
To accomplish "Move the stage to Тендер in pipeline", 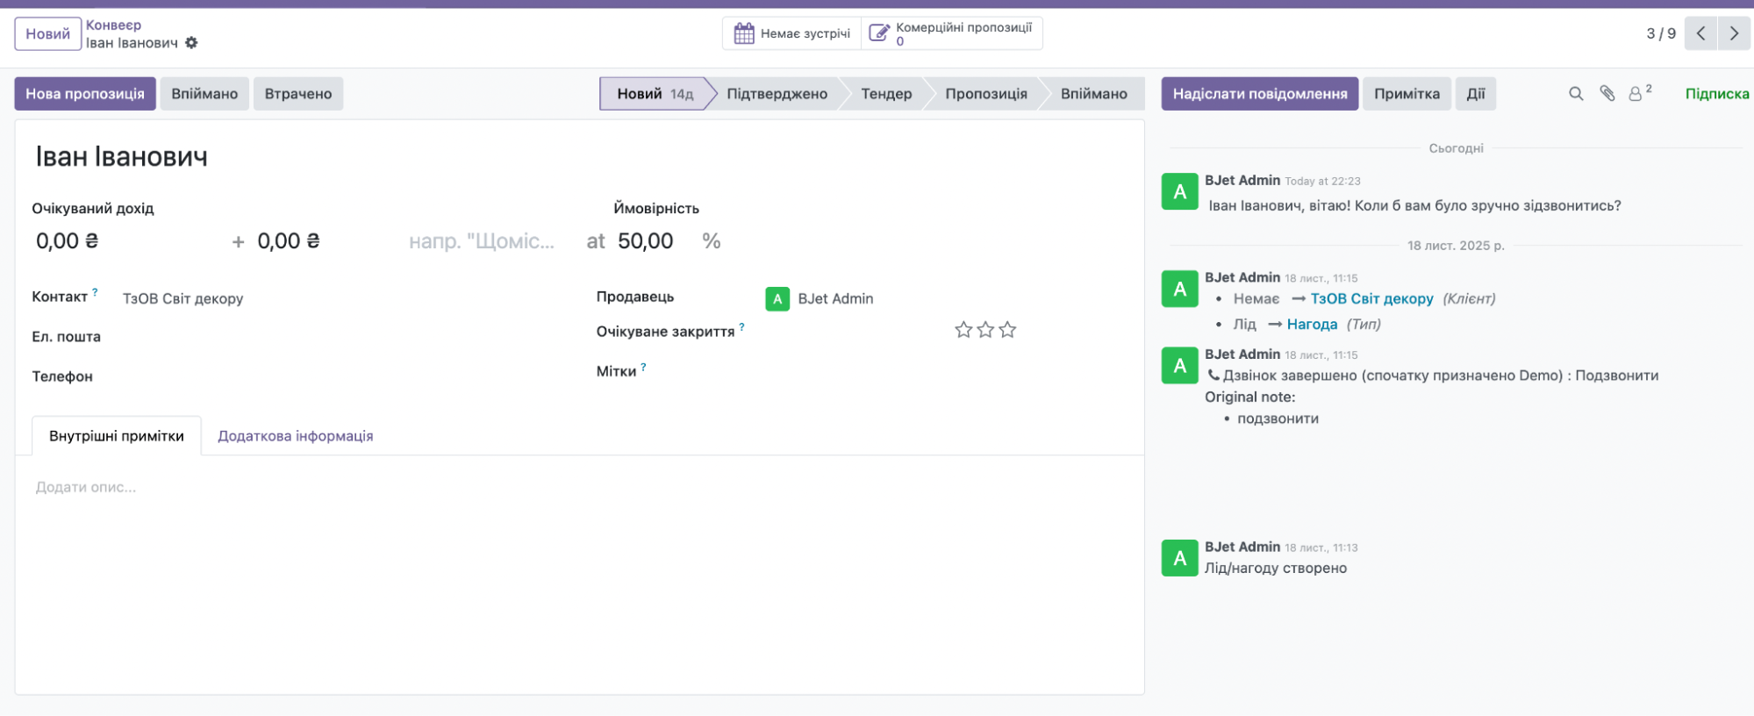I will coord(886,94).
